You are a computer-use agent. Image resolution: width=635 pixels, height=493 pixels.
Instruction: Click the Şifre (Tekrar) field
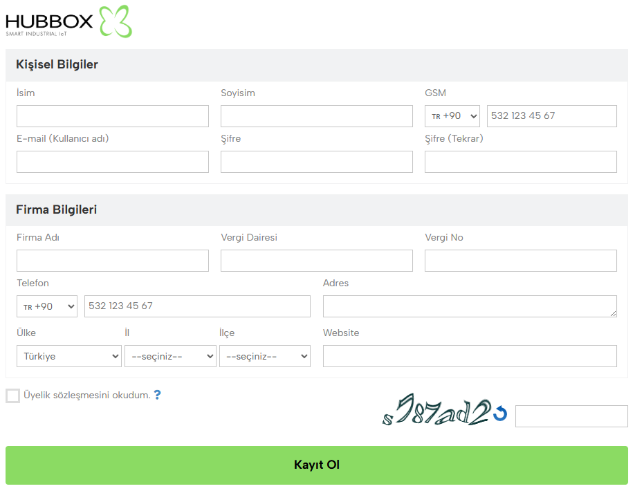point(521,162)
